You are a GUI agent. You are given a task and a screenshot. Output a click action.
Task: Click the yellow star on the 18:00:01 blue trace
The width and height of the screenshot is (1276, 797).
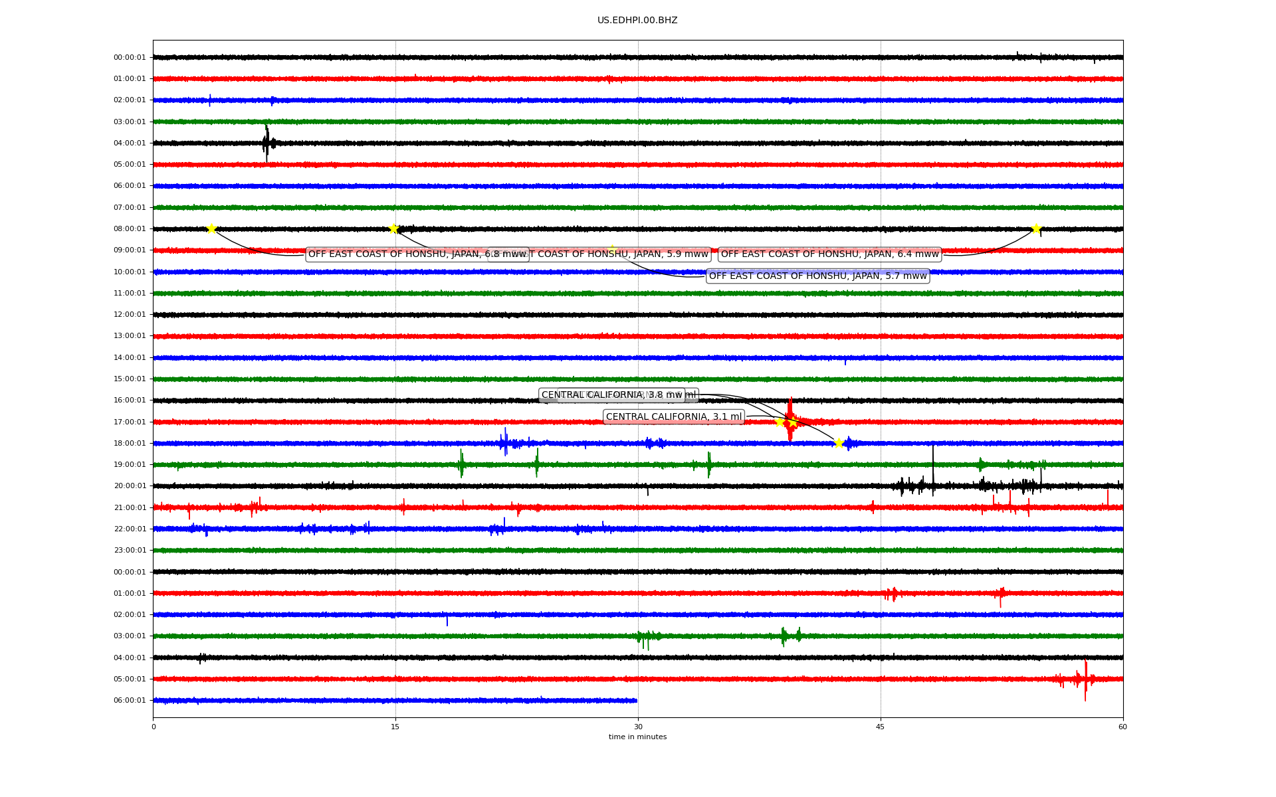click(839, 443)
